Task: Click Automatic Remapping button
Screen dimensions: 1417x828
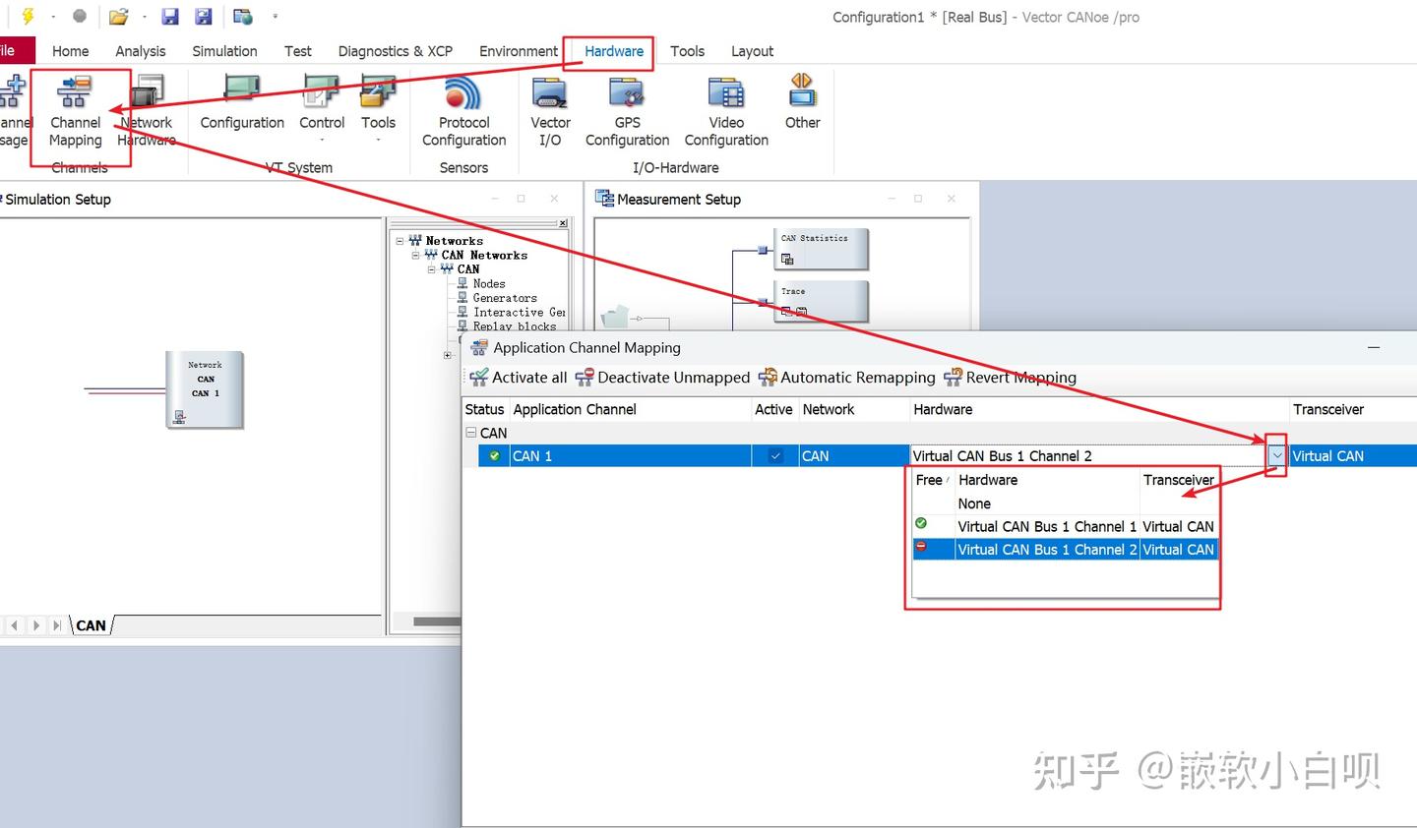Action: pos(847,378)
